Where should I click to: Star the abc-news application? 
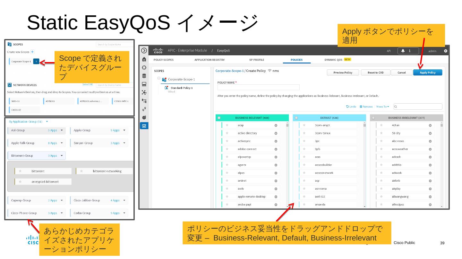(x=381, y=141)
